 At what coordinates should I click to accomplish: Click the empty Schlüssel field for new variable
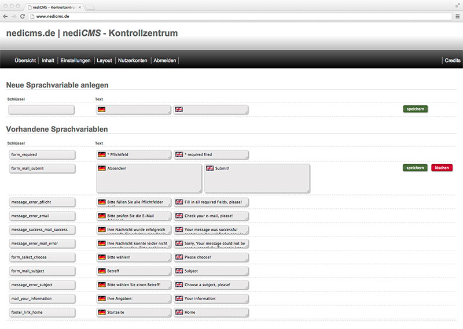[41, 110]
